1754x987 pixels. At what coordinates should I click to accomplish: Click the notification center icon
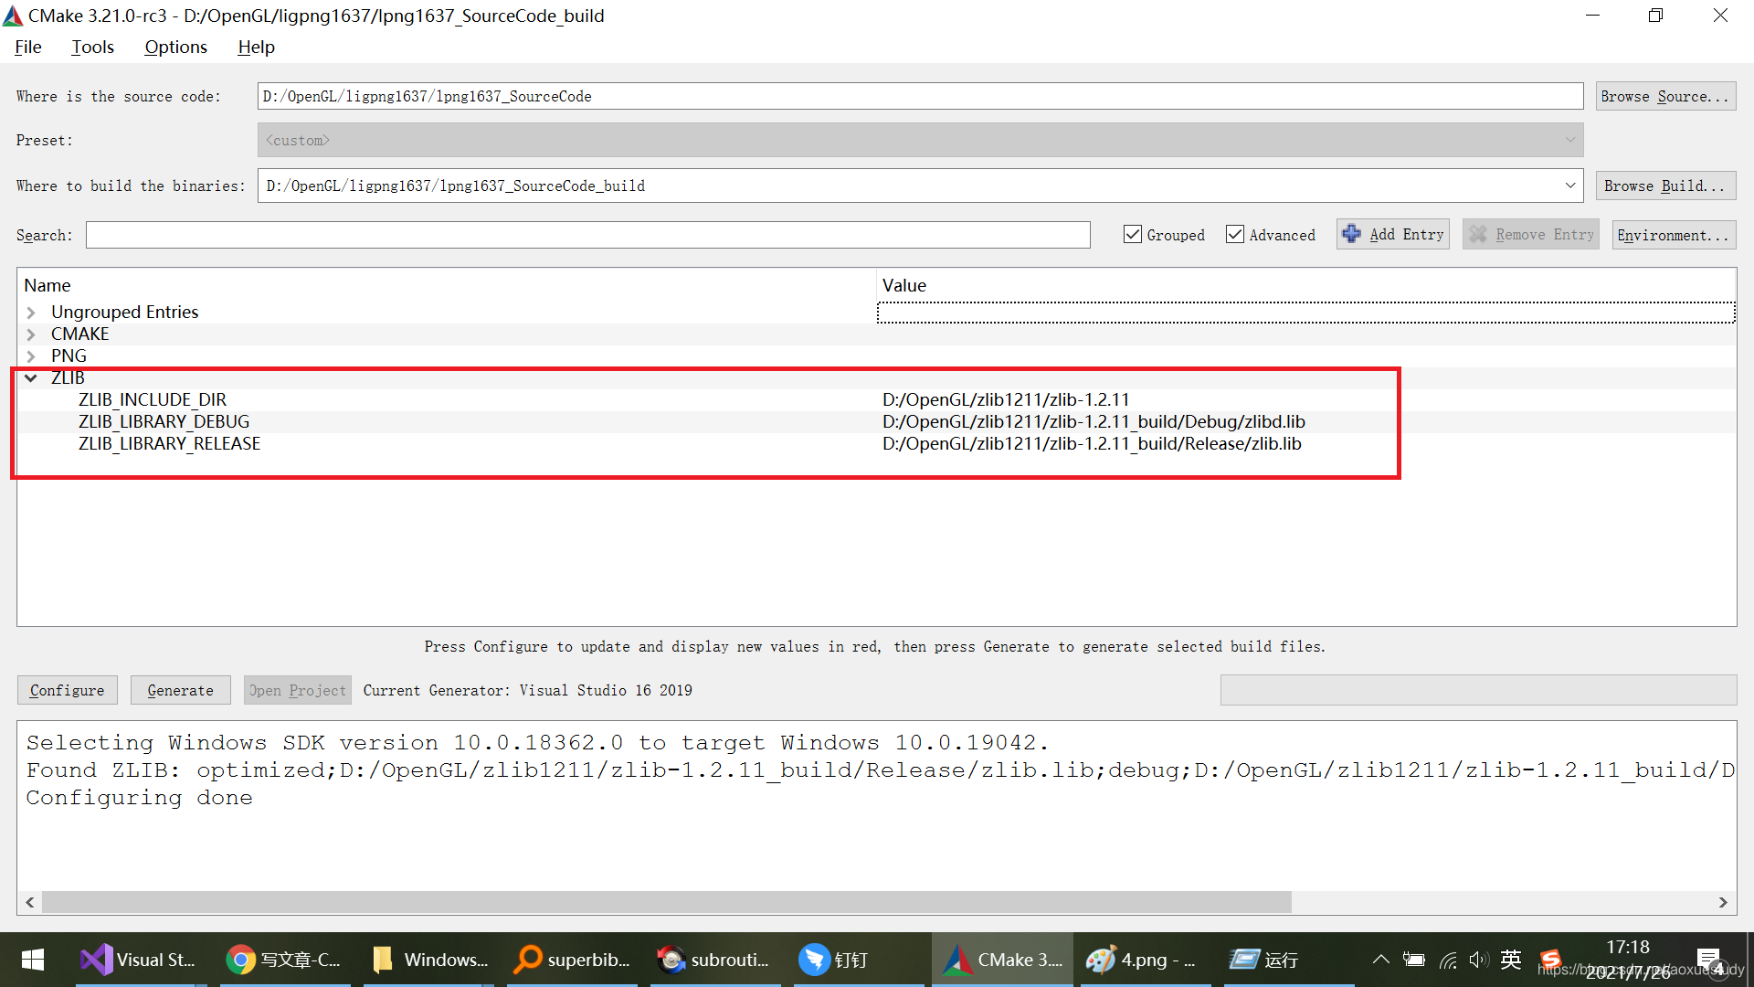[1710, 960]
